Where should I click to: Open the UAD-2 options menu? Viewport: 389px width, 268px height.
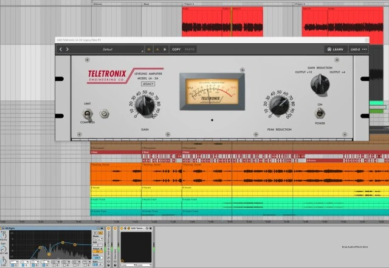[358, 49]
